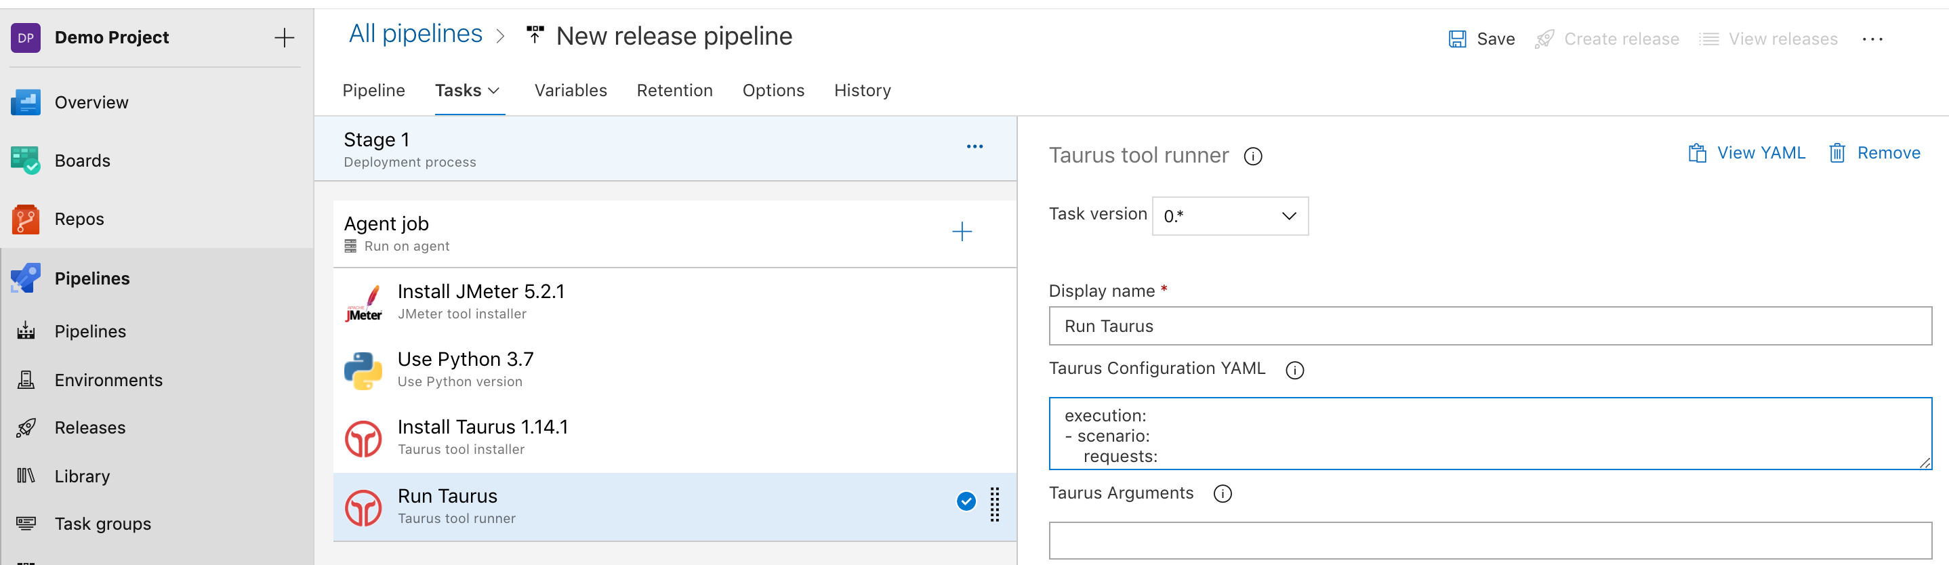Image resolution: width=1949 pixels, height=565 pixels.
Task: Click the Python logo icon
Action: tap(364, 371)
